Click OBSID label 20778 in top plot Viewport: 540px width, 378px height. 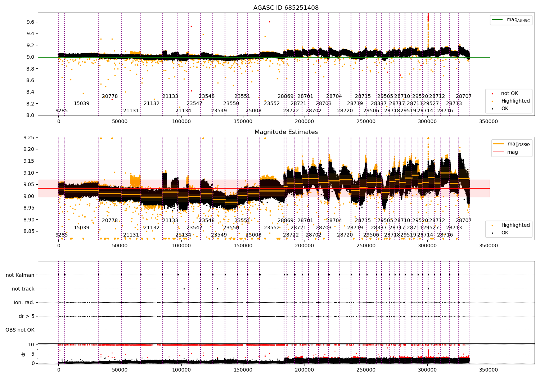110,96
